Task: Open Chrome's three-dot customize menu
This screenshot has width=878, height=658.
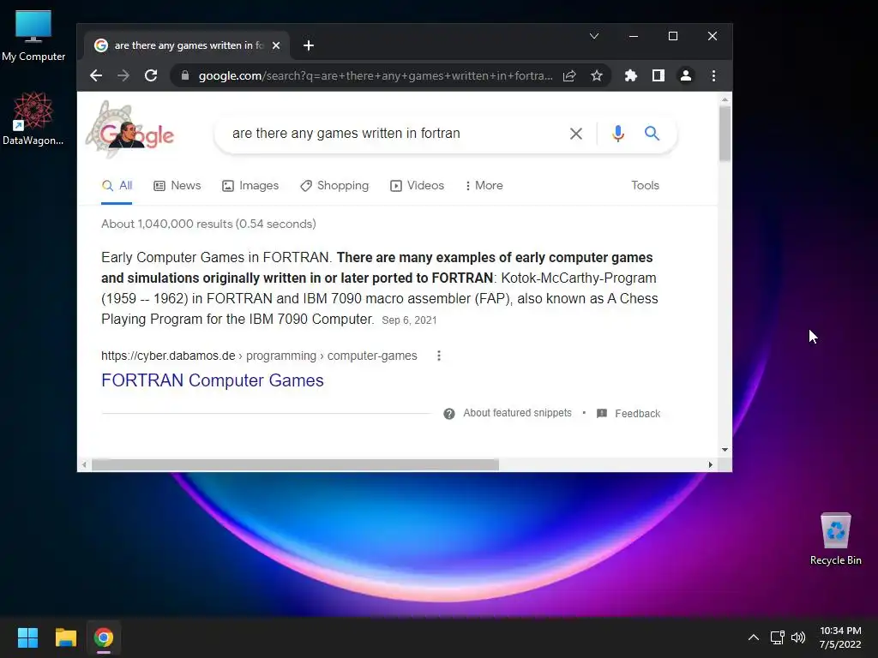Action: click(713, 75)
